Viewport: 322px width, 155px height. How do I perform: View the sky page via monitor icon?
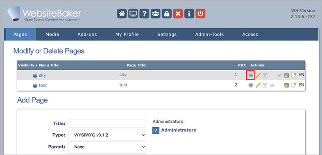(251, 75)
